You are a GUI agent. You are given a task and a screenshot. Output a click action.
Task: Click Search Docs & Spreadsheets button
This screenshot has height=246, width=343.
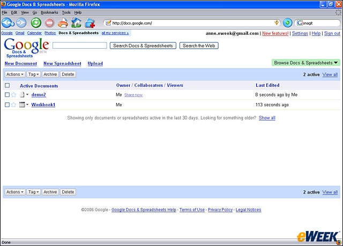[x=143, y=46]
